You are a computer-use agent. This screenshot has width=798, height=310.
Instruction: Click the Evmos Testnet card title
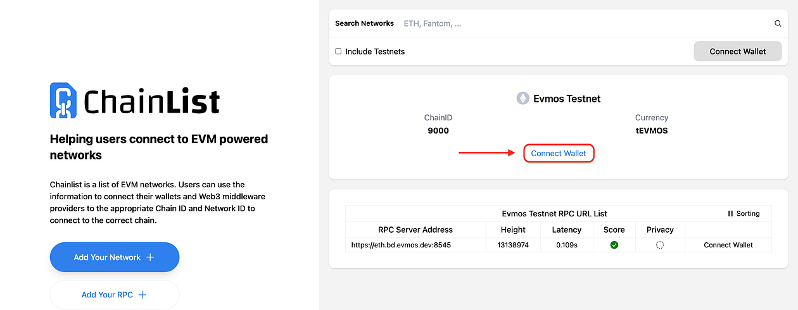point(567,99)
